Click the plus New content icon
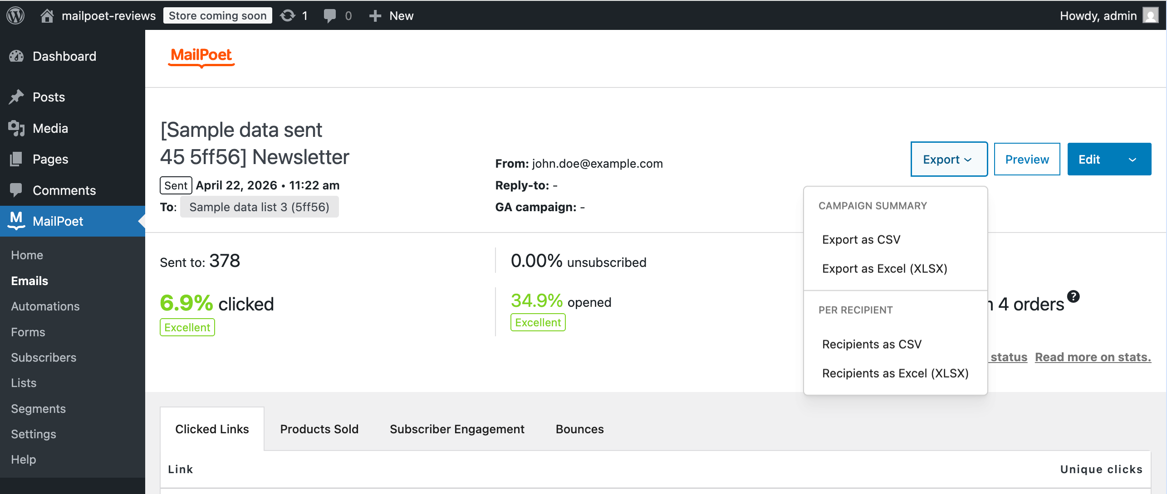The image size is (1167, 494). click(x=375, y=16)
